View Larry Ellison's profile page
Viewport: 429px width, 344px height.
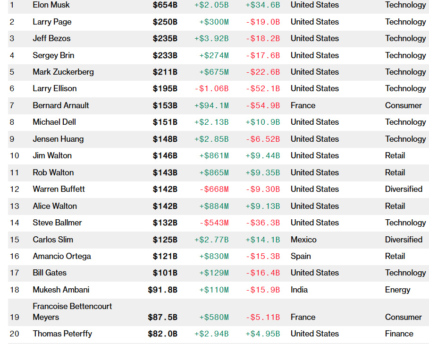[x=54, y=89]
